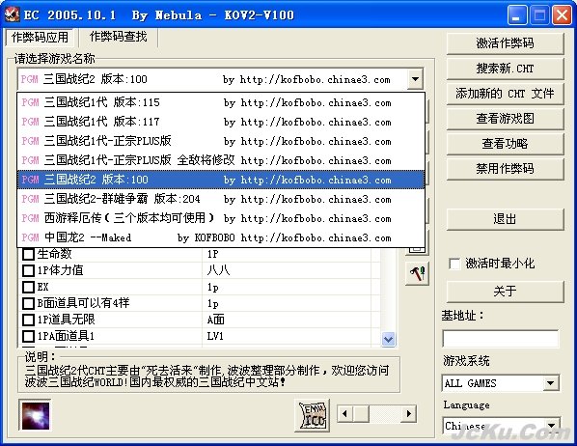Click the 激活作弊码 button

505,43
